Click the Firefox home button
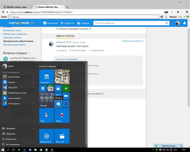190x152 pixels. pyautogui.click(x=178, y=12)
